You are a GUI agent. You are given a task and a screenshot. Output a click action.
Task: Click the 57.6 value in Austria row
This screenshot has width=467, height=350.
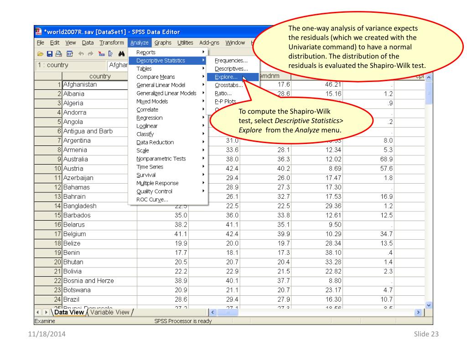click(x=386, y=169)
